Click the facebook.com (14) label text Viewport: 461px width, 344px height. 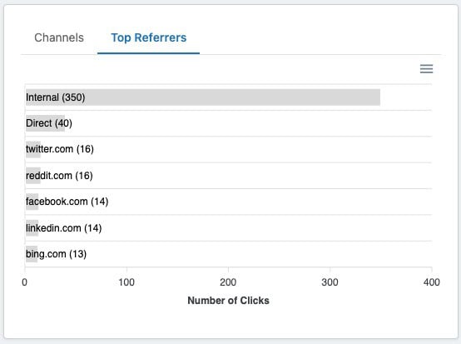click(67, 202)
